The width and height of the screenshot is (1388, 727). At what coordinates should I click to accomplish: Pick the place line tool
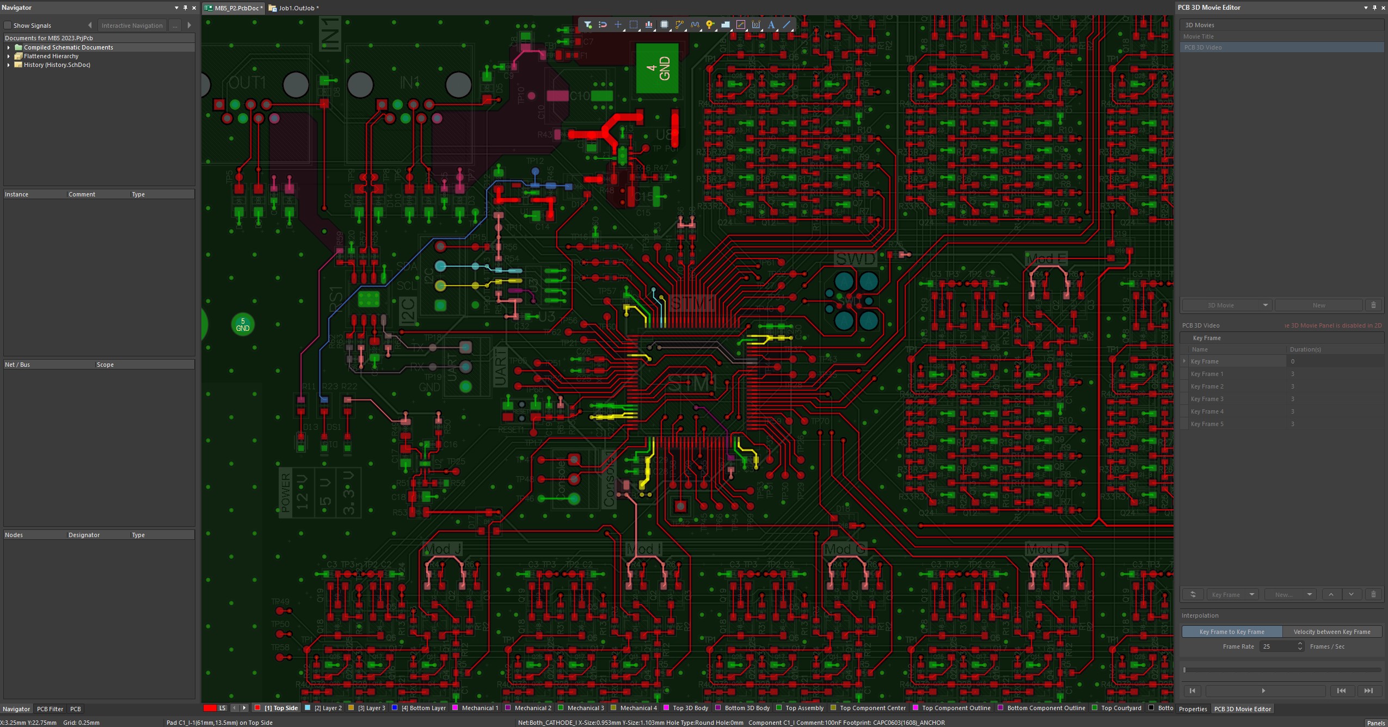click(787, 24)
